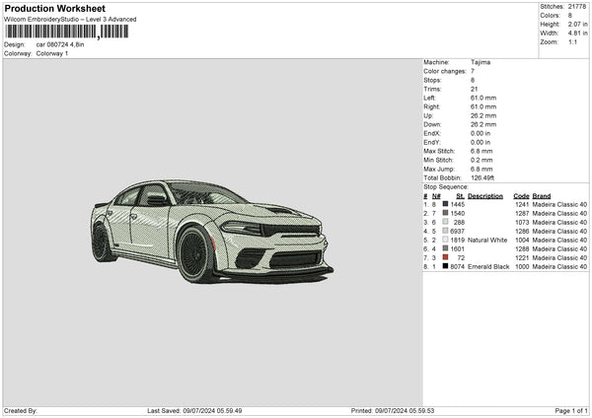This screenshot has width=592, height=418.
Task: Choose the olive gray swatch, code 1288
Action: click(445, 248)
